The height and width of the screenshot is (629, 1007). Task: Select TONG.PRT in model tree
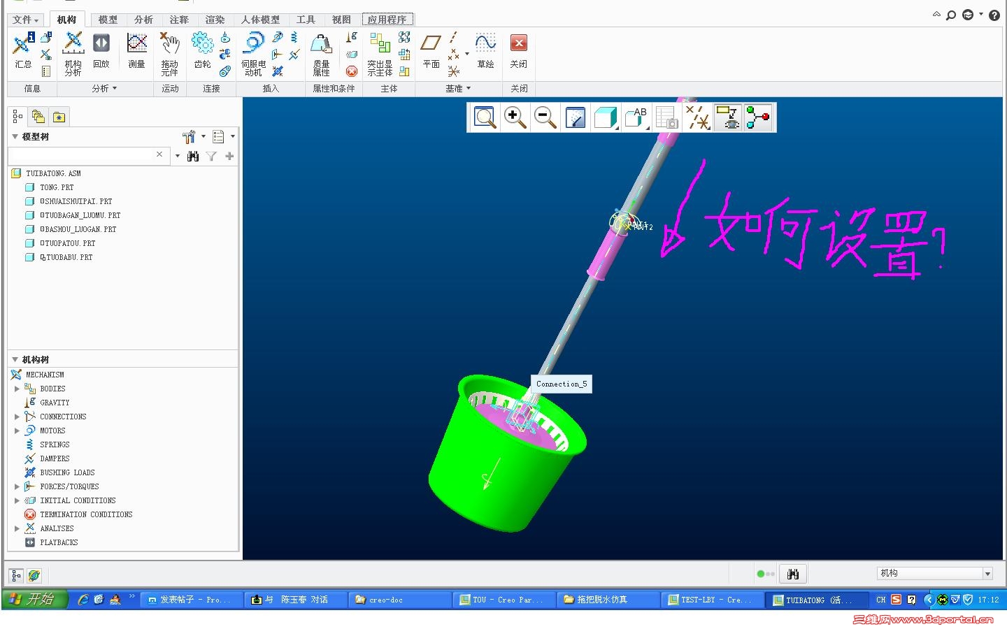pyautogui.click(x=57, y=187)
